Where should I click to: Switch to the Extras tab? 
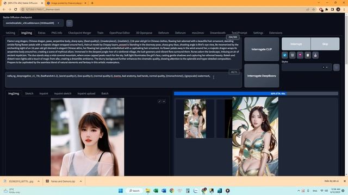pyautogui.click(x=41, y=32)
